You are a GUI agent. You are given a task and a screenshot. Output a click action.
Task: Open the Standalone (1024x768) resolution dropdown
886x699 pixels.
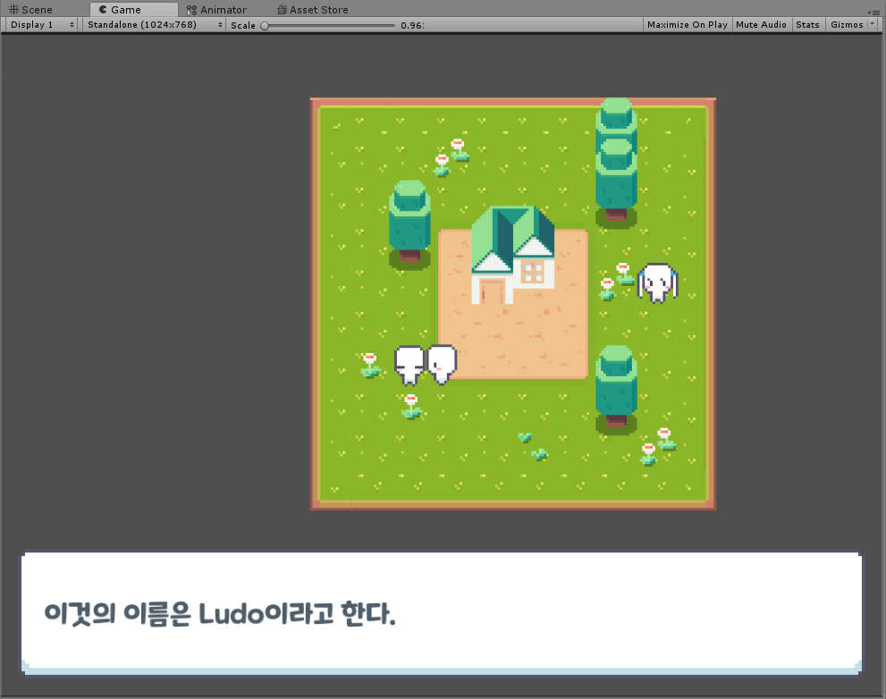tap(155, 25)
